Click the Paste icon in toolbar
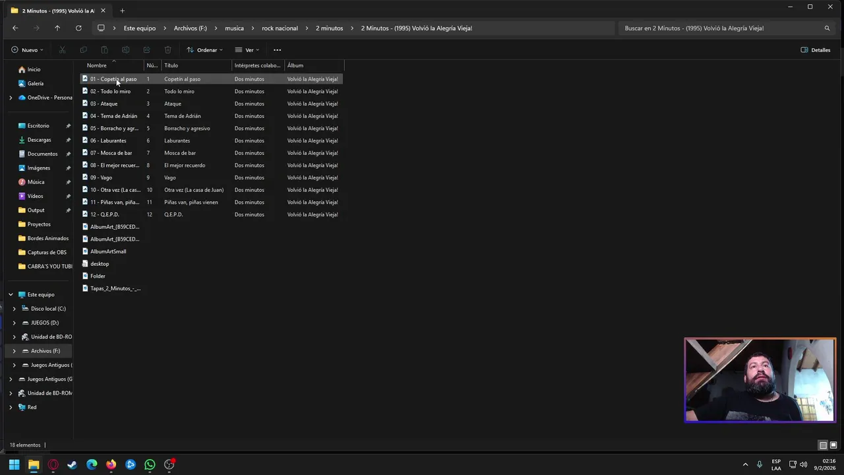Viewport: 844px width, 475px height. coord(104,50)
